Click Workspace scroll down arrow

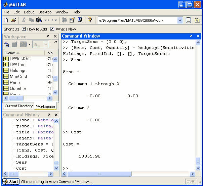tap(55, 92)
